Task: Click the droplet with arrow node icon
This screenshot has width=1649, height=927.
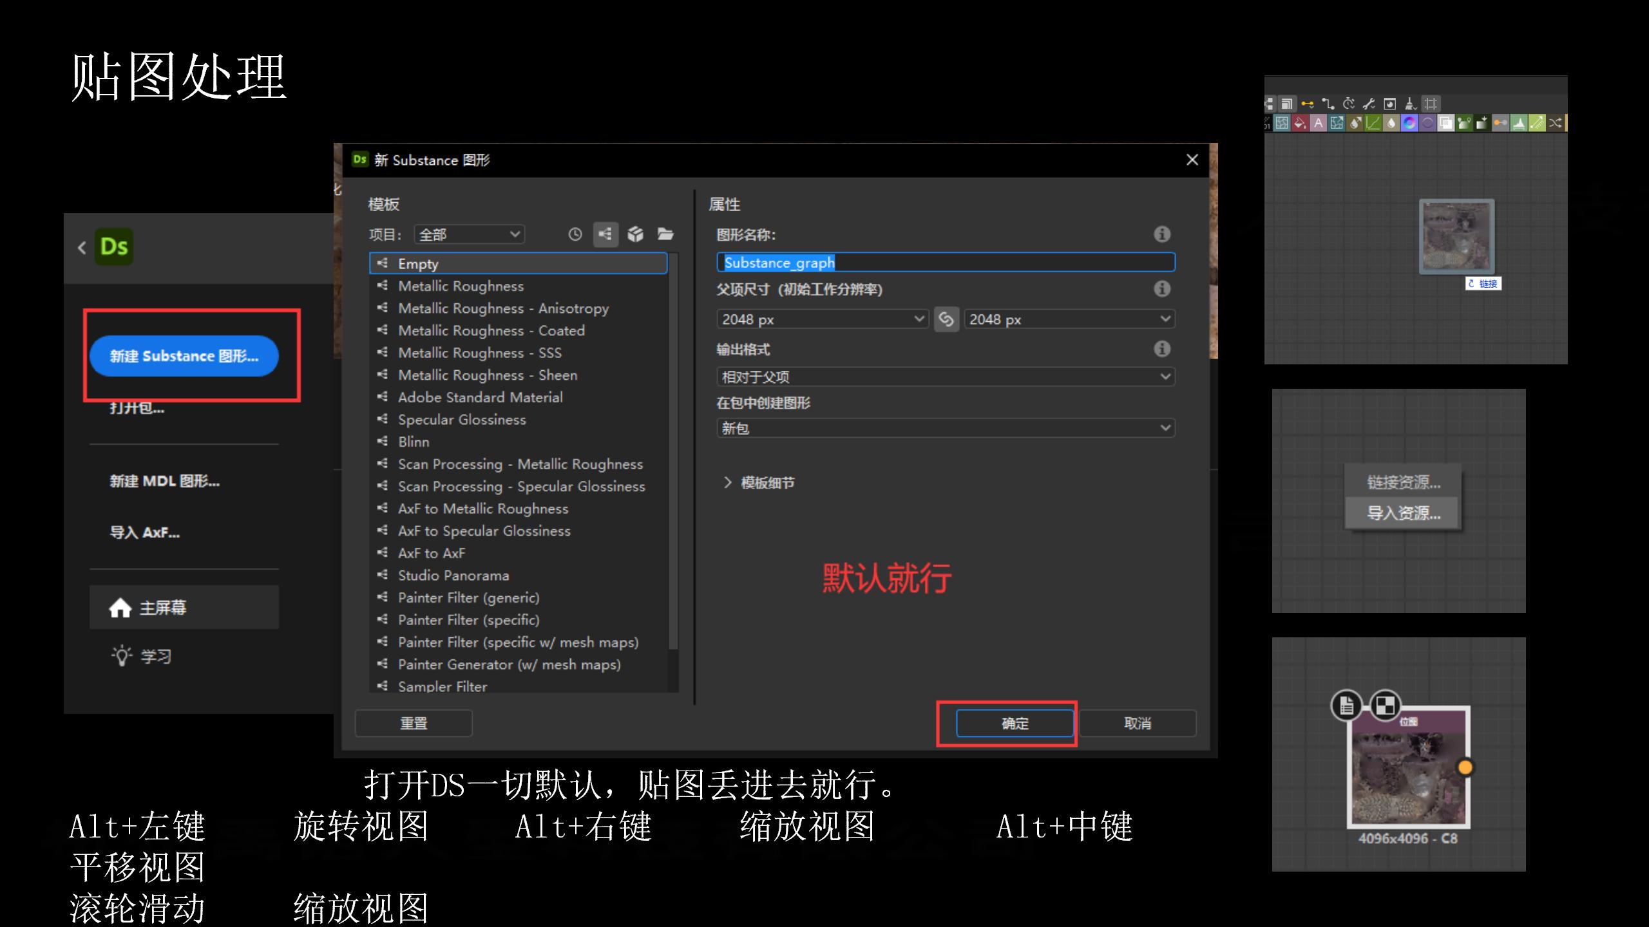Action: [x=1355, y=122]
